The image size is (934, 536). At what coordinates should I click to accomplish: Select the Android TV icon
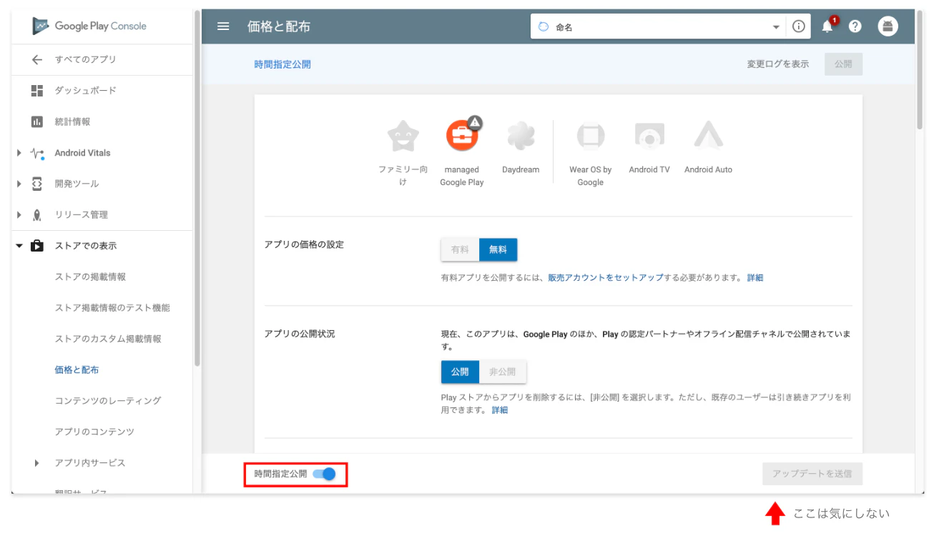pyautogui.click(x=649, y=135)
